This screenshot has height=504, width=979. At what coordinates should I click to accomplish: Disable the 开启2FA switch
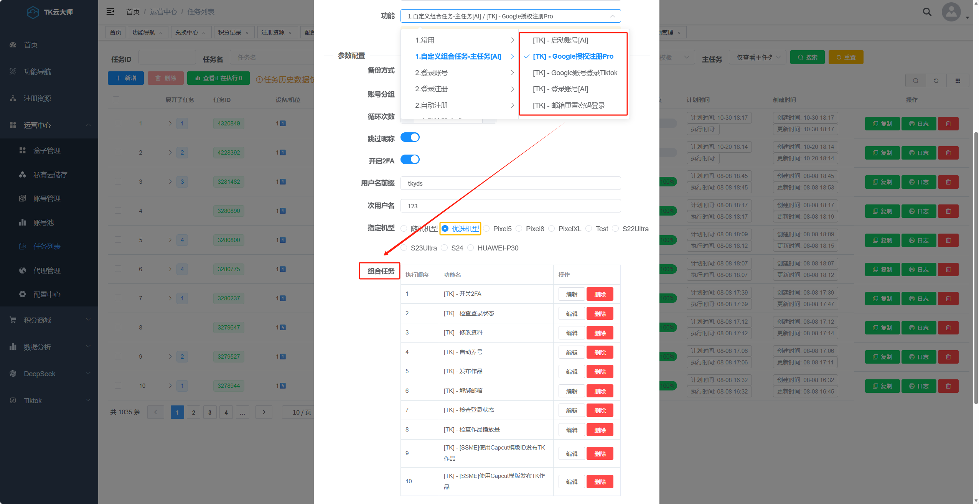410,160
